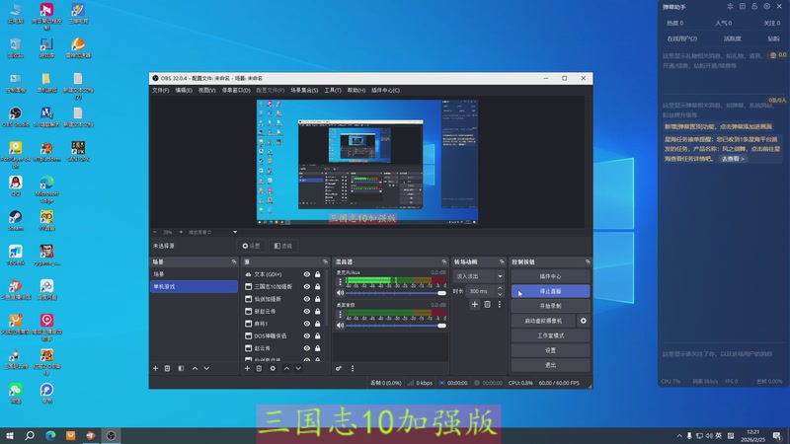Decrease transition duration stepper arrow
Screen dimensions: 790x444
(x=500, y=294)
